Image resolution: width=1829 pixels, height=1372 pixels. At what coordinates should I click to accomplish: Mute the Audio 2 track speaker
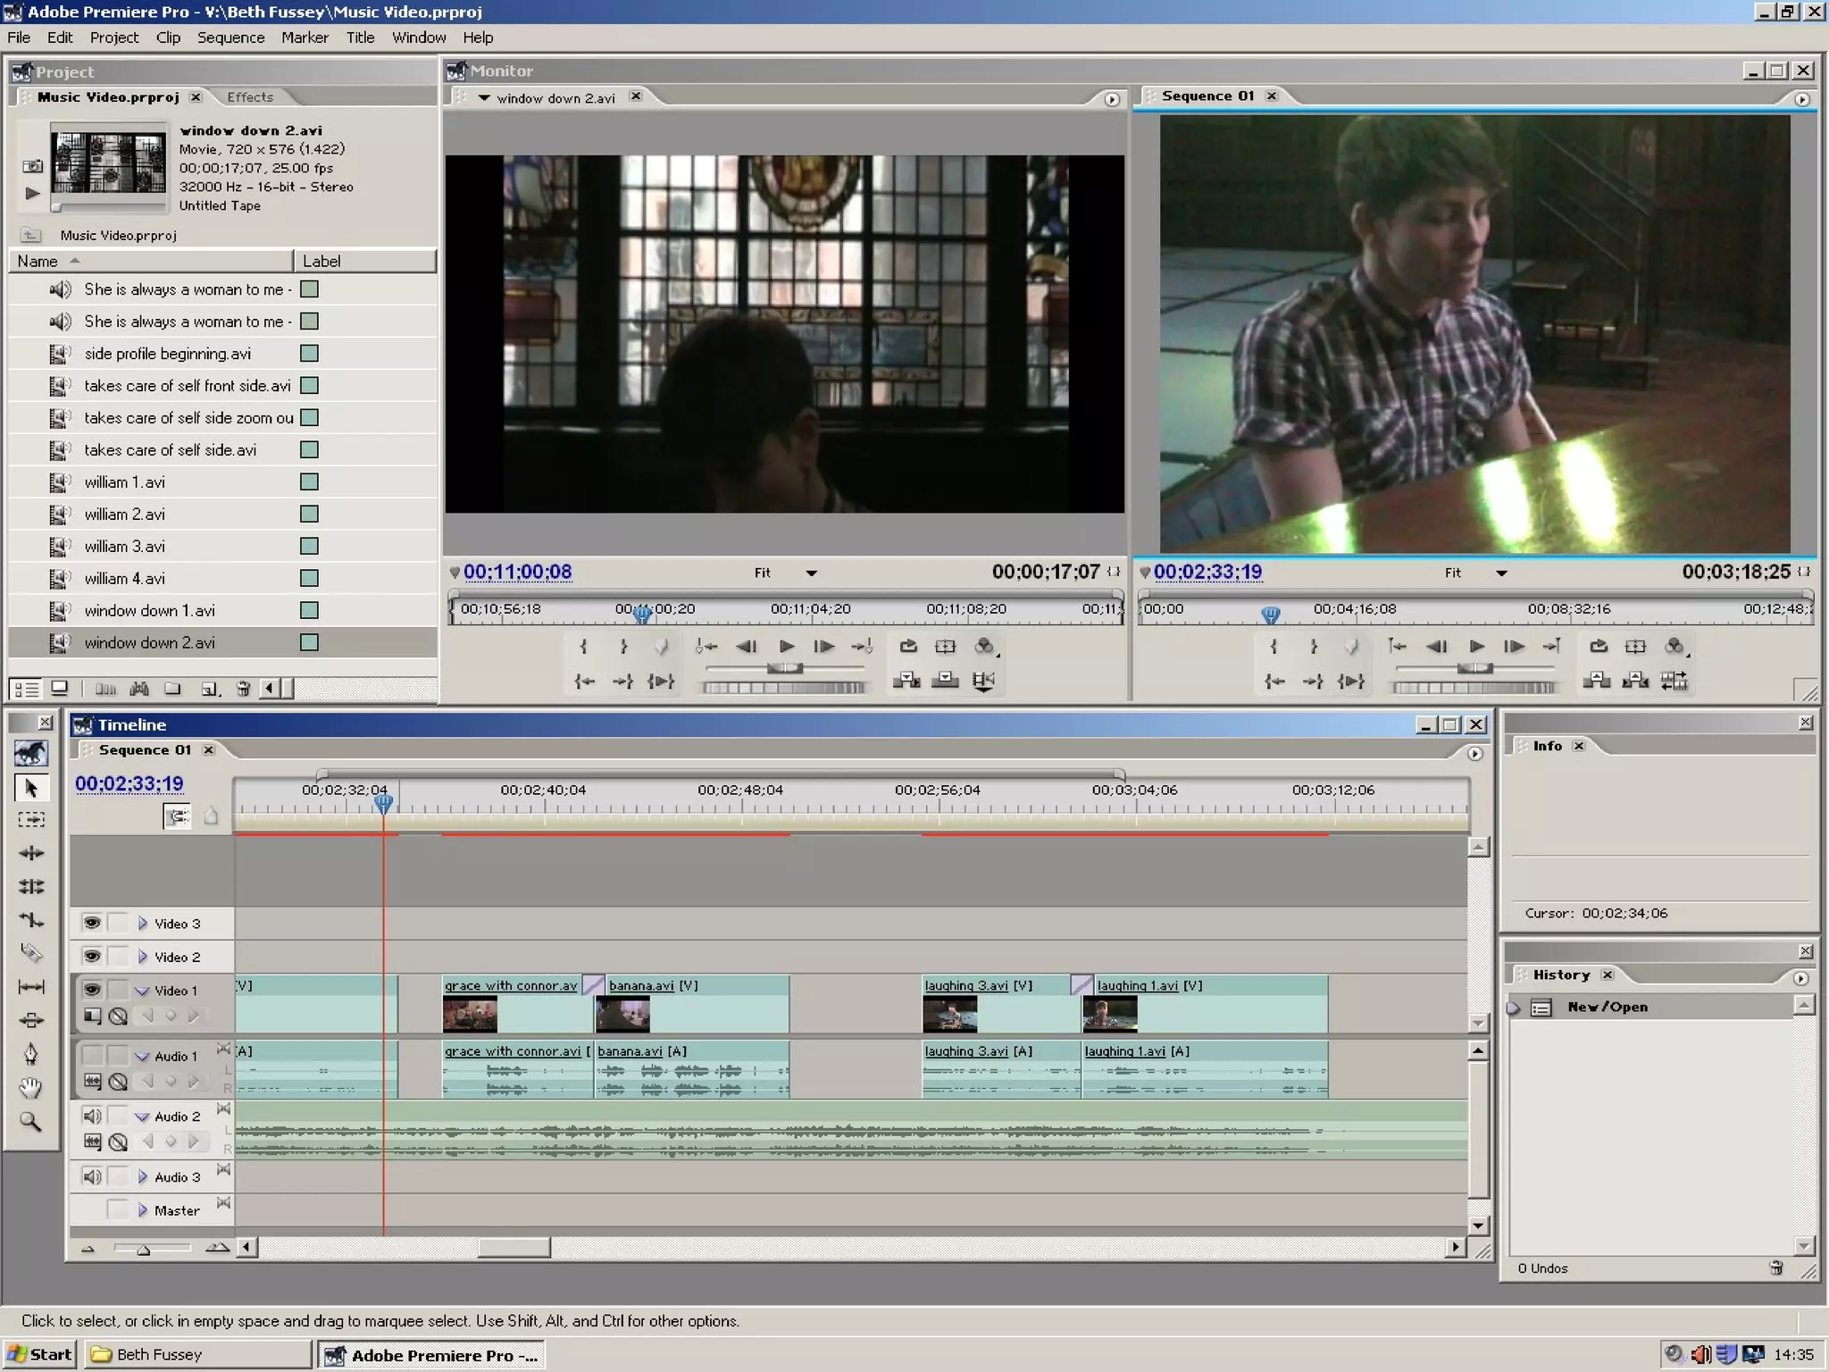pyautogui.click(x=92, y=1116)
